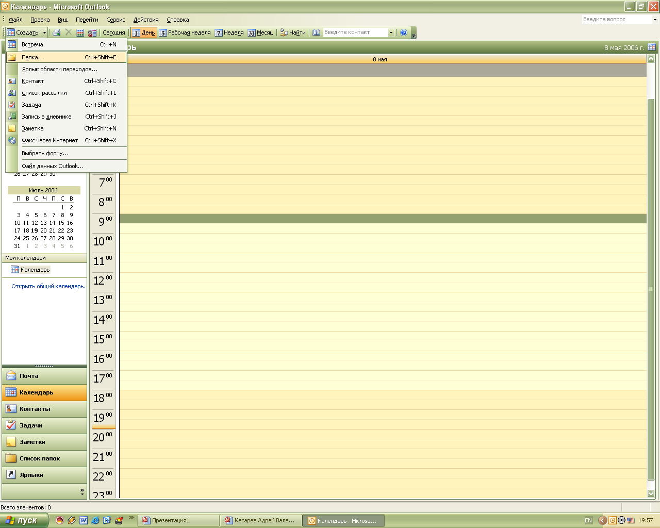Click the Список рассылки icon in the menu
660x528 pixels.
point(12,93)
